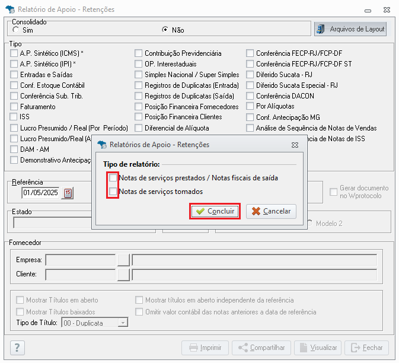The width and height of the screenshot is (399, 363).
Task: Click the Visualizar button
Action: click(318, 348)
